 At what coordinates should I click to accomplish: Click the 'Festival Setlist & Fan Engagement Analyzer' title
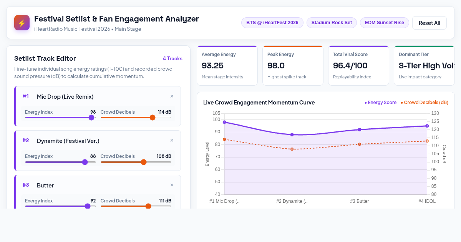116,18
